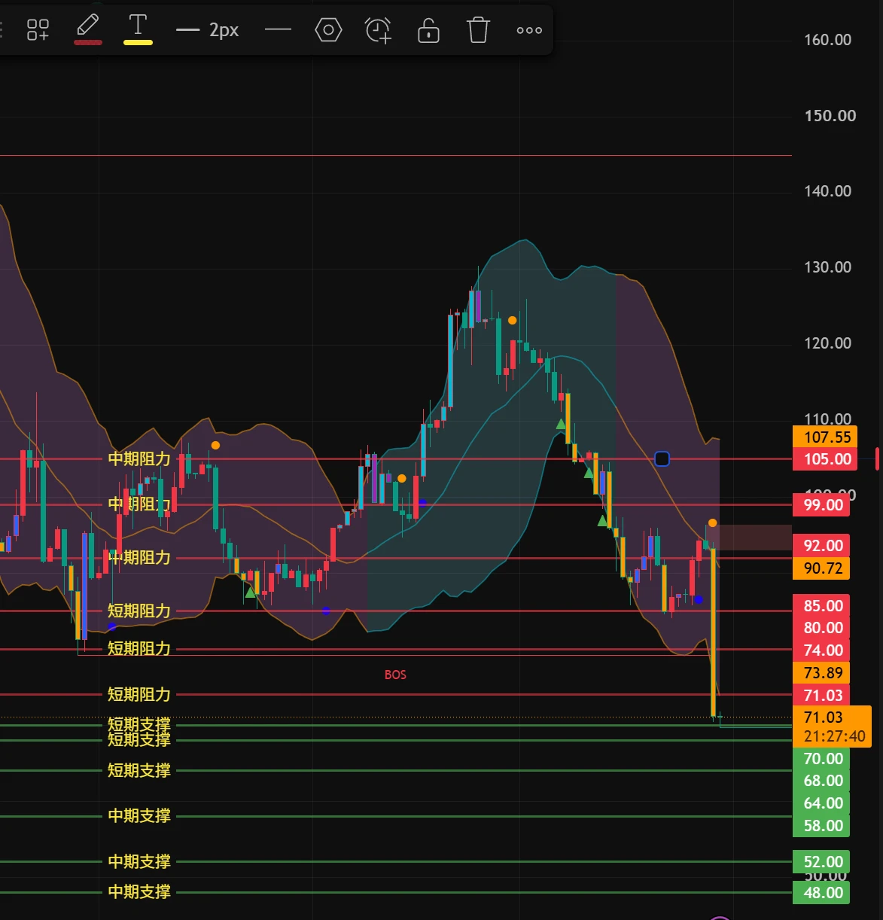Open the line style selector
Viewport: 883px width, 920px height.
pos(278,30)
